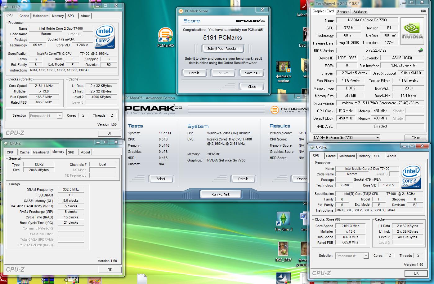
Task: Open SPD tab in bottom-left CPU-Z
Action: tap(71, 152)
